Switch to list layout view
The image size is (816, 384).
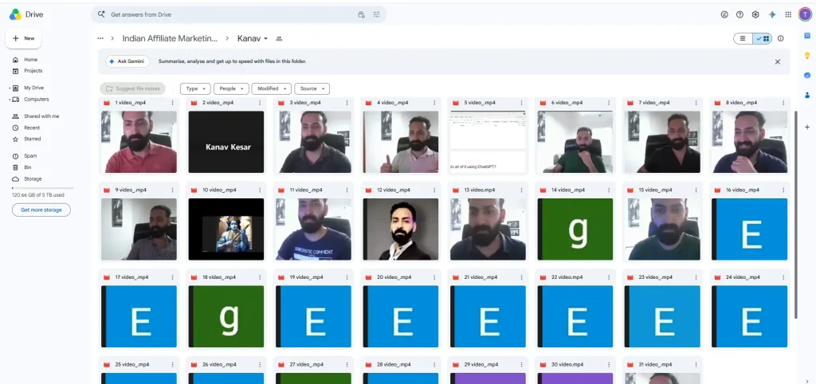pyautogui.click(x=743, y=38)
